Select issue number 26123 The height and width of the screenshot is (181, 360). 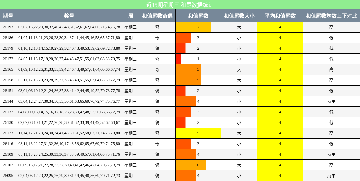click(x=8, y=133)
